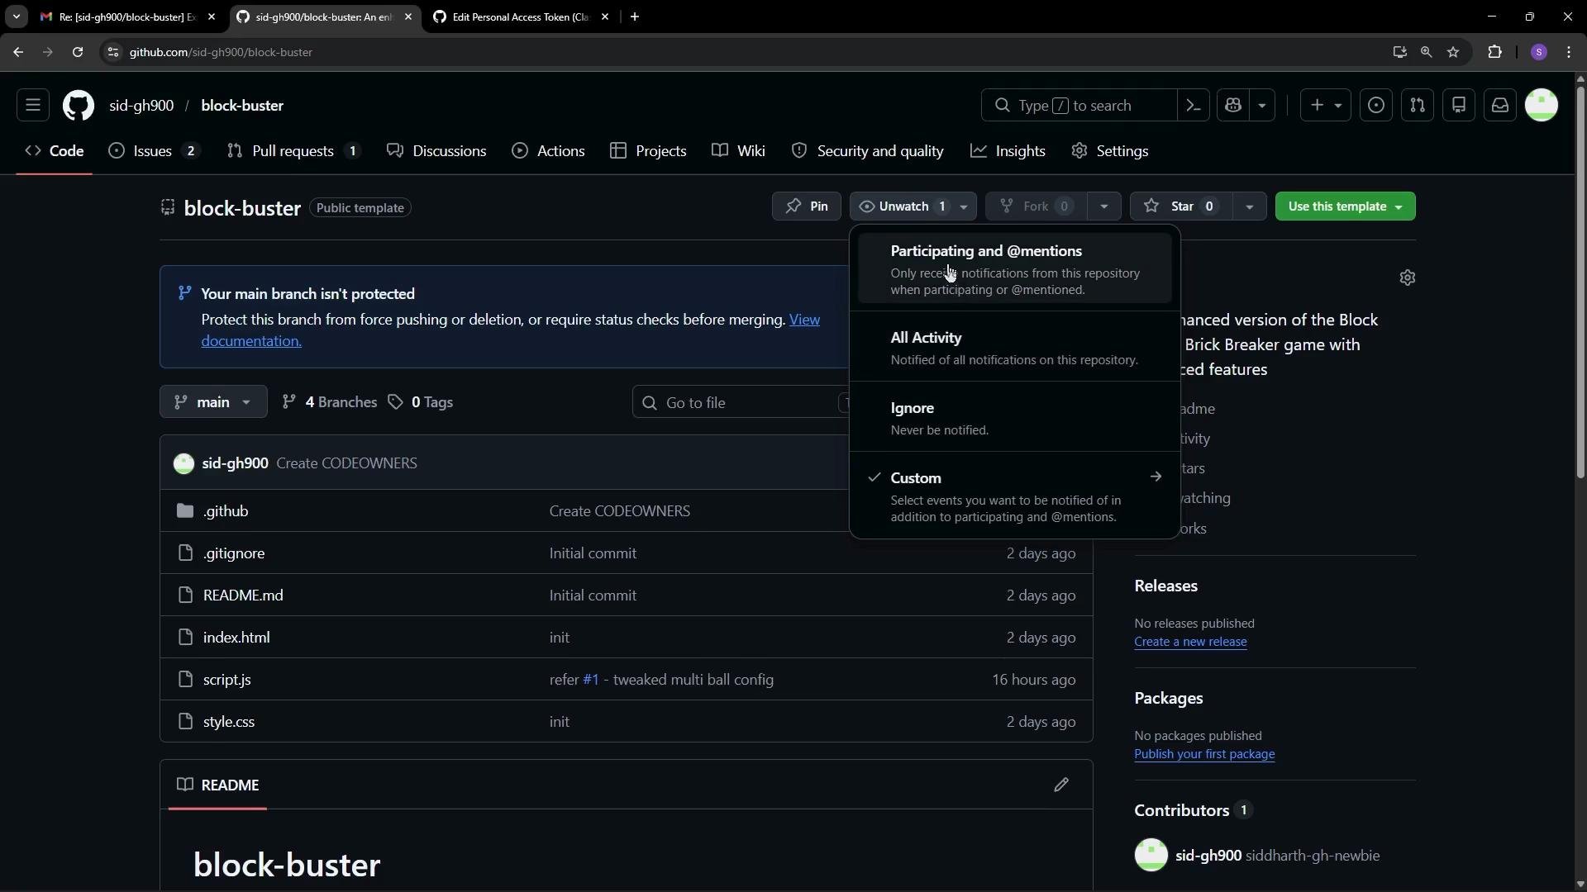Switch to Edit Personal Access Token tab

point(521,17)
